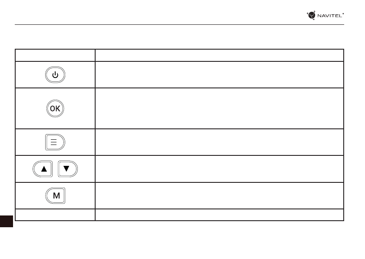365x259 pixels.
Task: Click the NAVITEL logo emblem
Action: [x=311, y=16]
